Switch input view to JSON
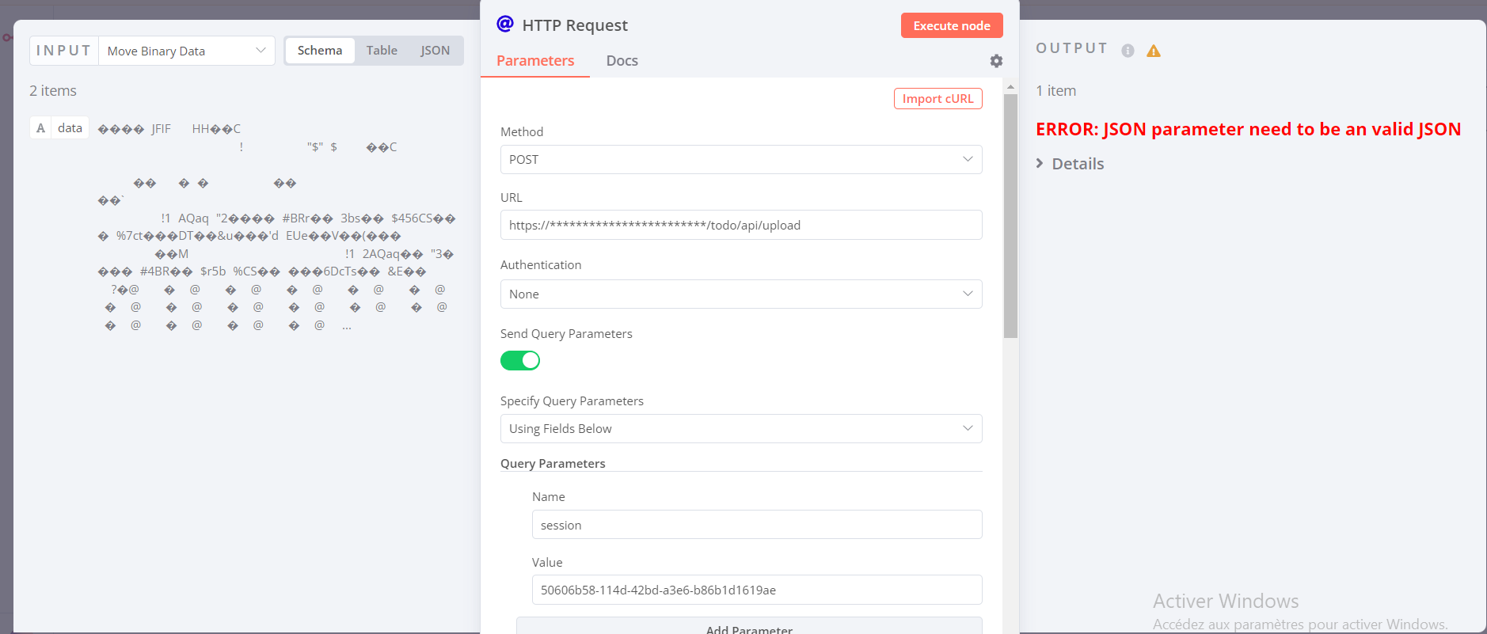Screen dimensions: 1487x634 (435, 51)
